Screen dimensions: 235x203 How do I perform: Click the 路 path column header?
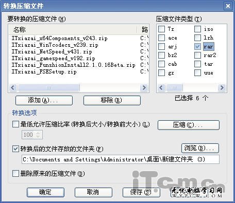[x=143, y=30]
